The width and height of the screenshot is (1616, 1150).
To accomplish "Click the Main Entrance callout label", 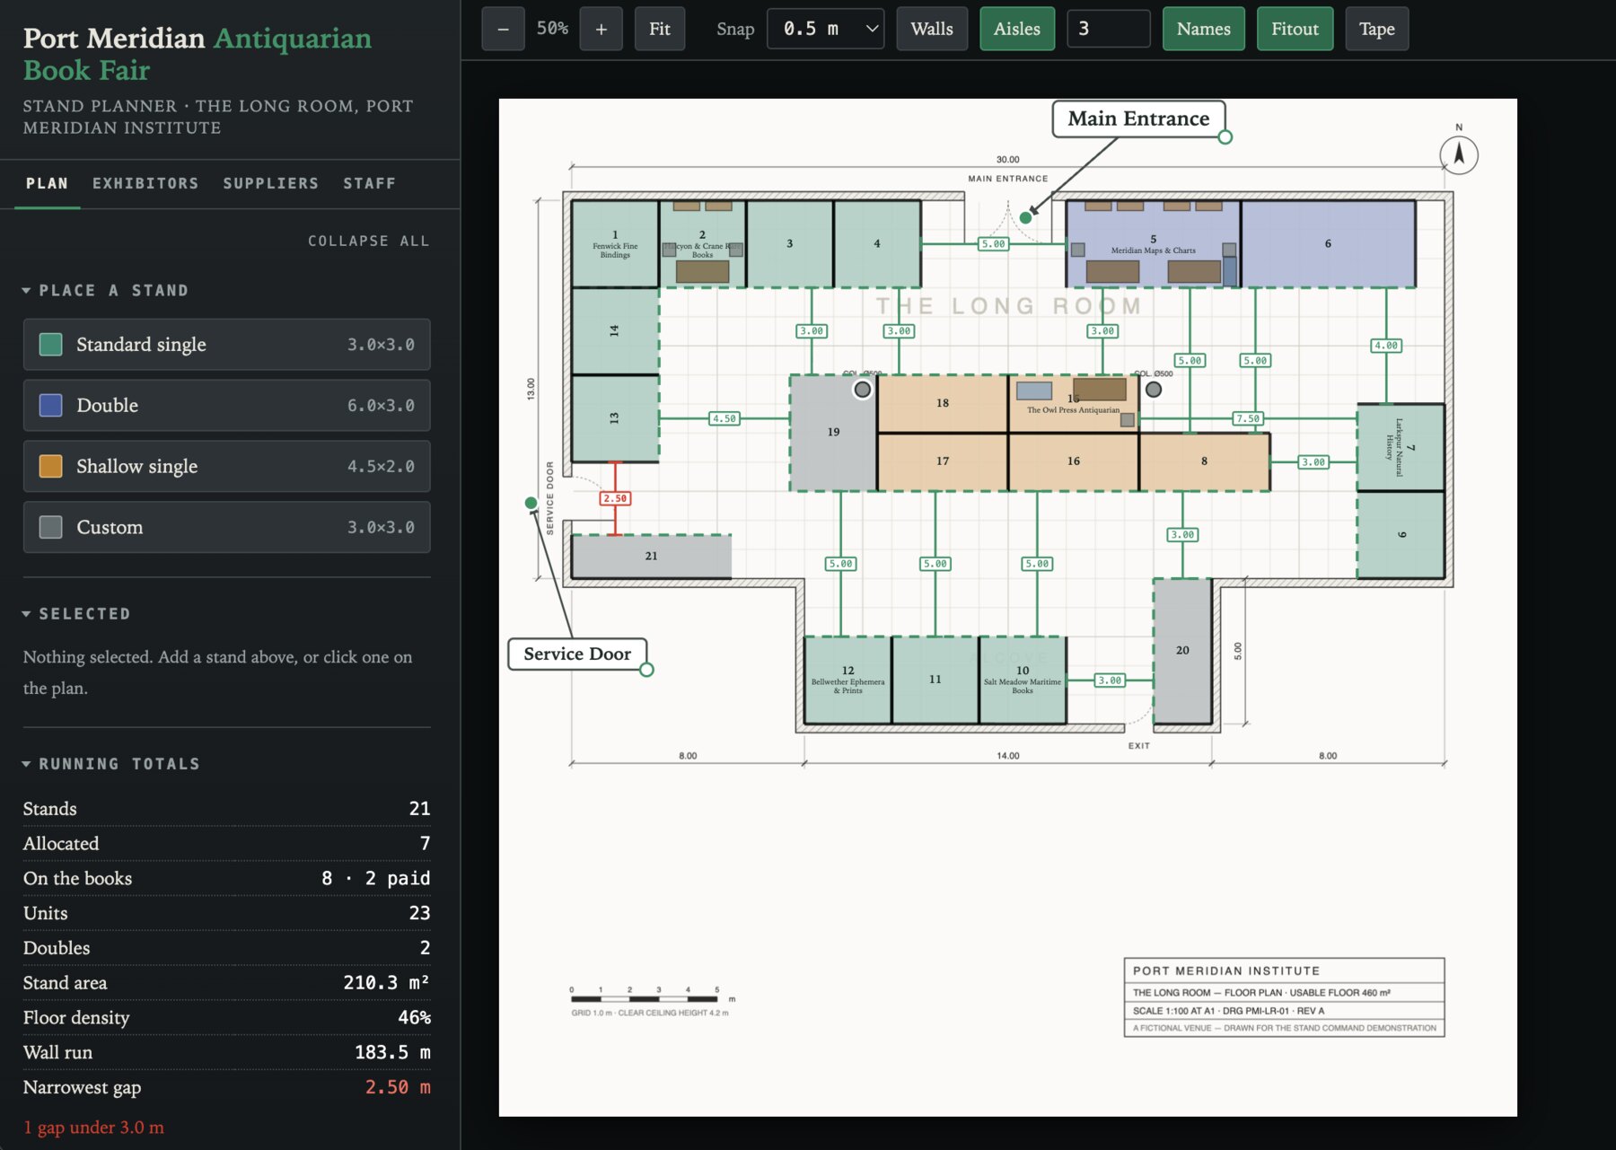I will (x=1138, y=119).
